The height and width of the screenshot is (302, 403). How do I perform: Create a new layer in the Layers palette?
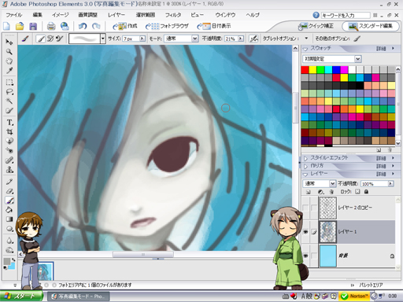coord(309,192)
